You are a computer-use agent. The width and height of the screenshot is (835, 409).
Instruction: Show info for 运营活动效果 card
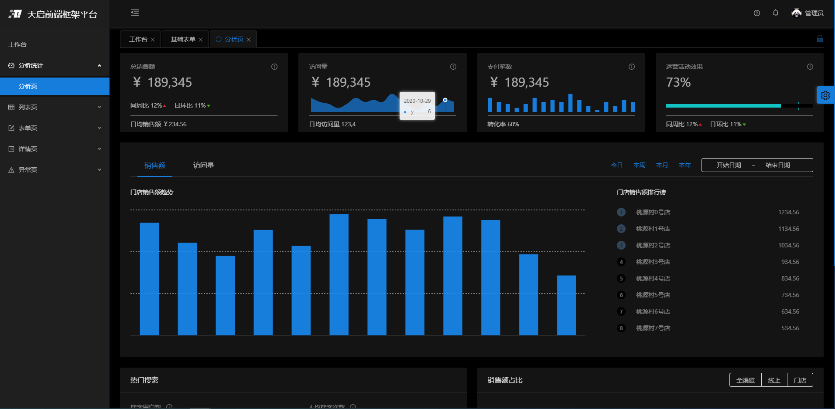tap(810, 67)
